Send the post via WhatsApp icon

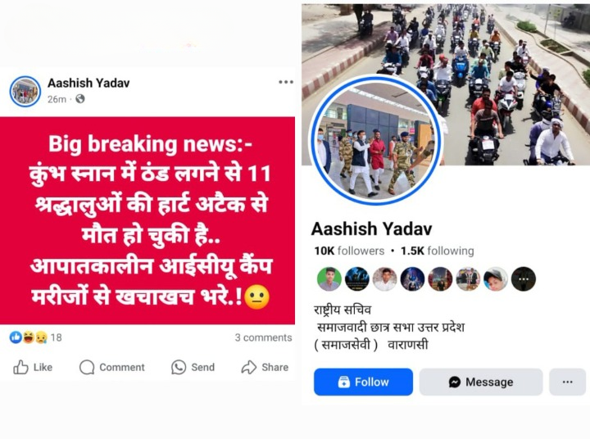179,367
